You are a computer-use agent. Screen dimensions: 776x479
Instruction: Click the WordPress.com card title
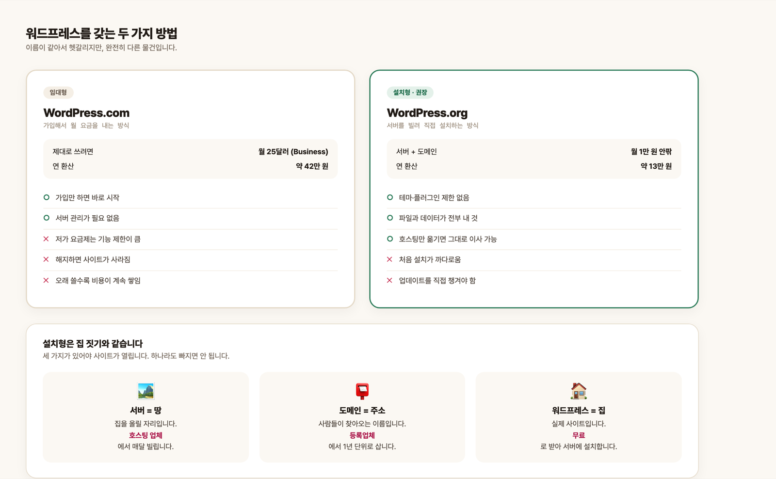(x=86, y=113)
